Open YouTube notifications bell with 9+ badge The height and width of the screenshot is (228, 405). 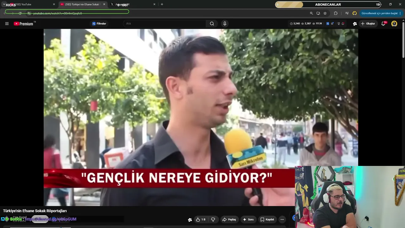tap(383, 24)
